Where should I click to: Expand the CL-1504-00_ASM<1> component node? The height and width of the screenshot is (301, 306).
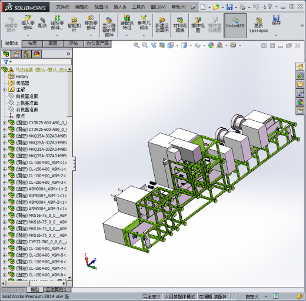pos(5,163)
